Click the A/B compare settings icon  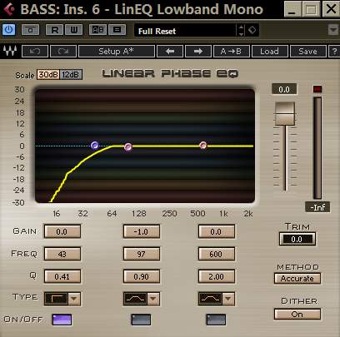click(97, 30)
